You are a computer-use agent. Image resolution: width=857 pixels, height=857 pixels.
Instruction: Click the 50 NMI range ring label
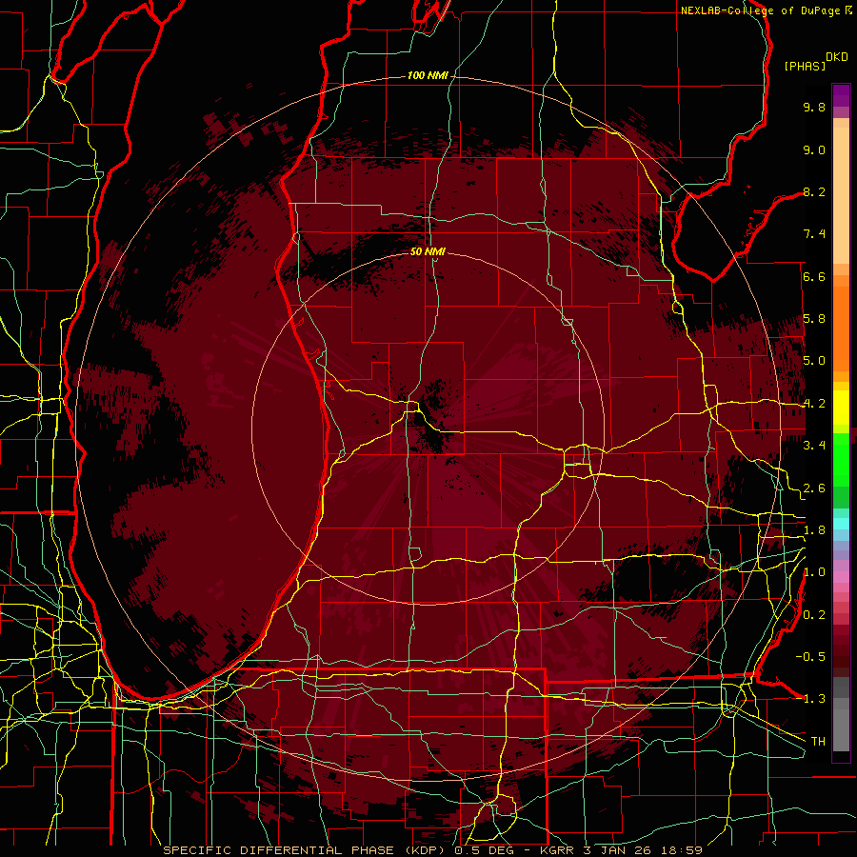click(428, 251)
